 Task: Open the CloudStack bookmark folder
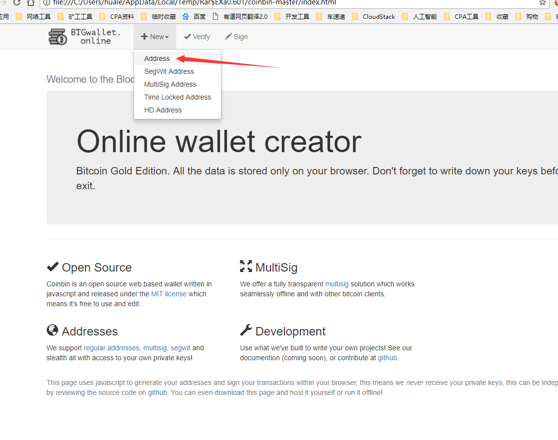pos(373,17)
